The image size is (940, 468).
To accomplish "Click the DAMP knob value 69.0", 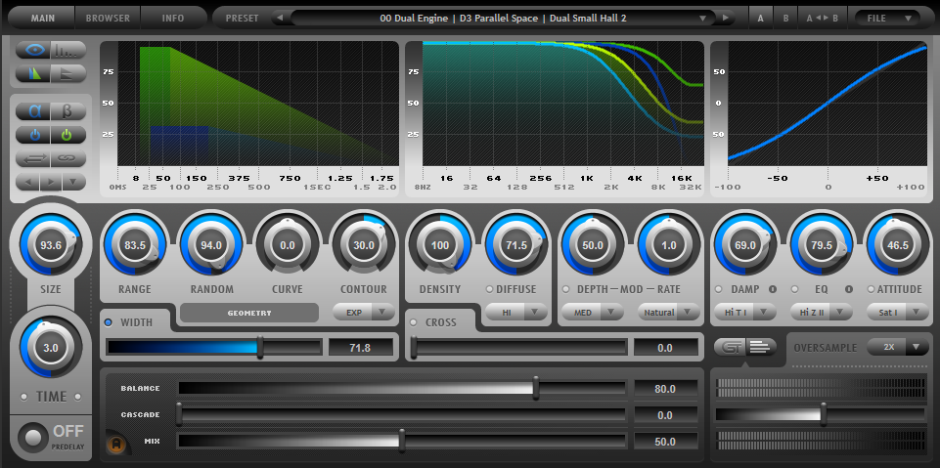I will pos(745,245).
